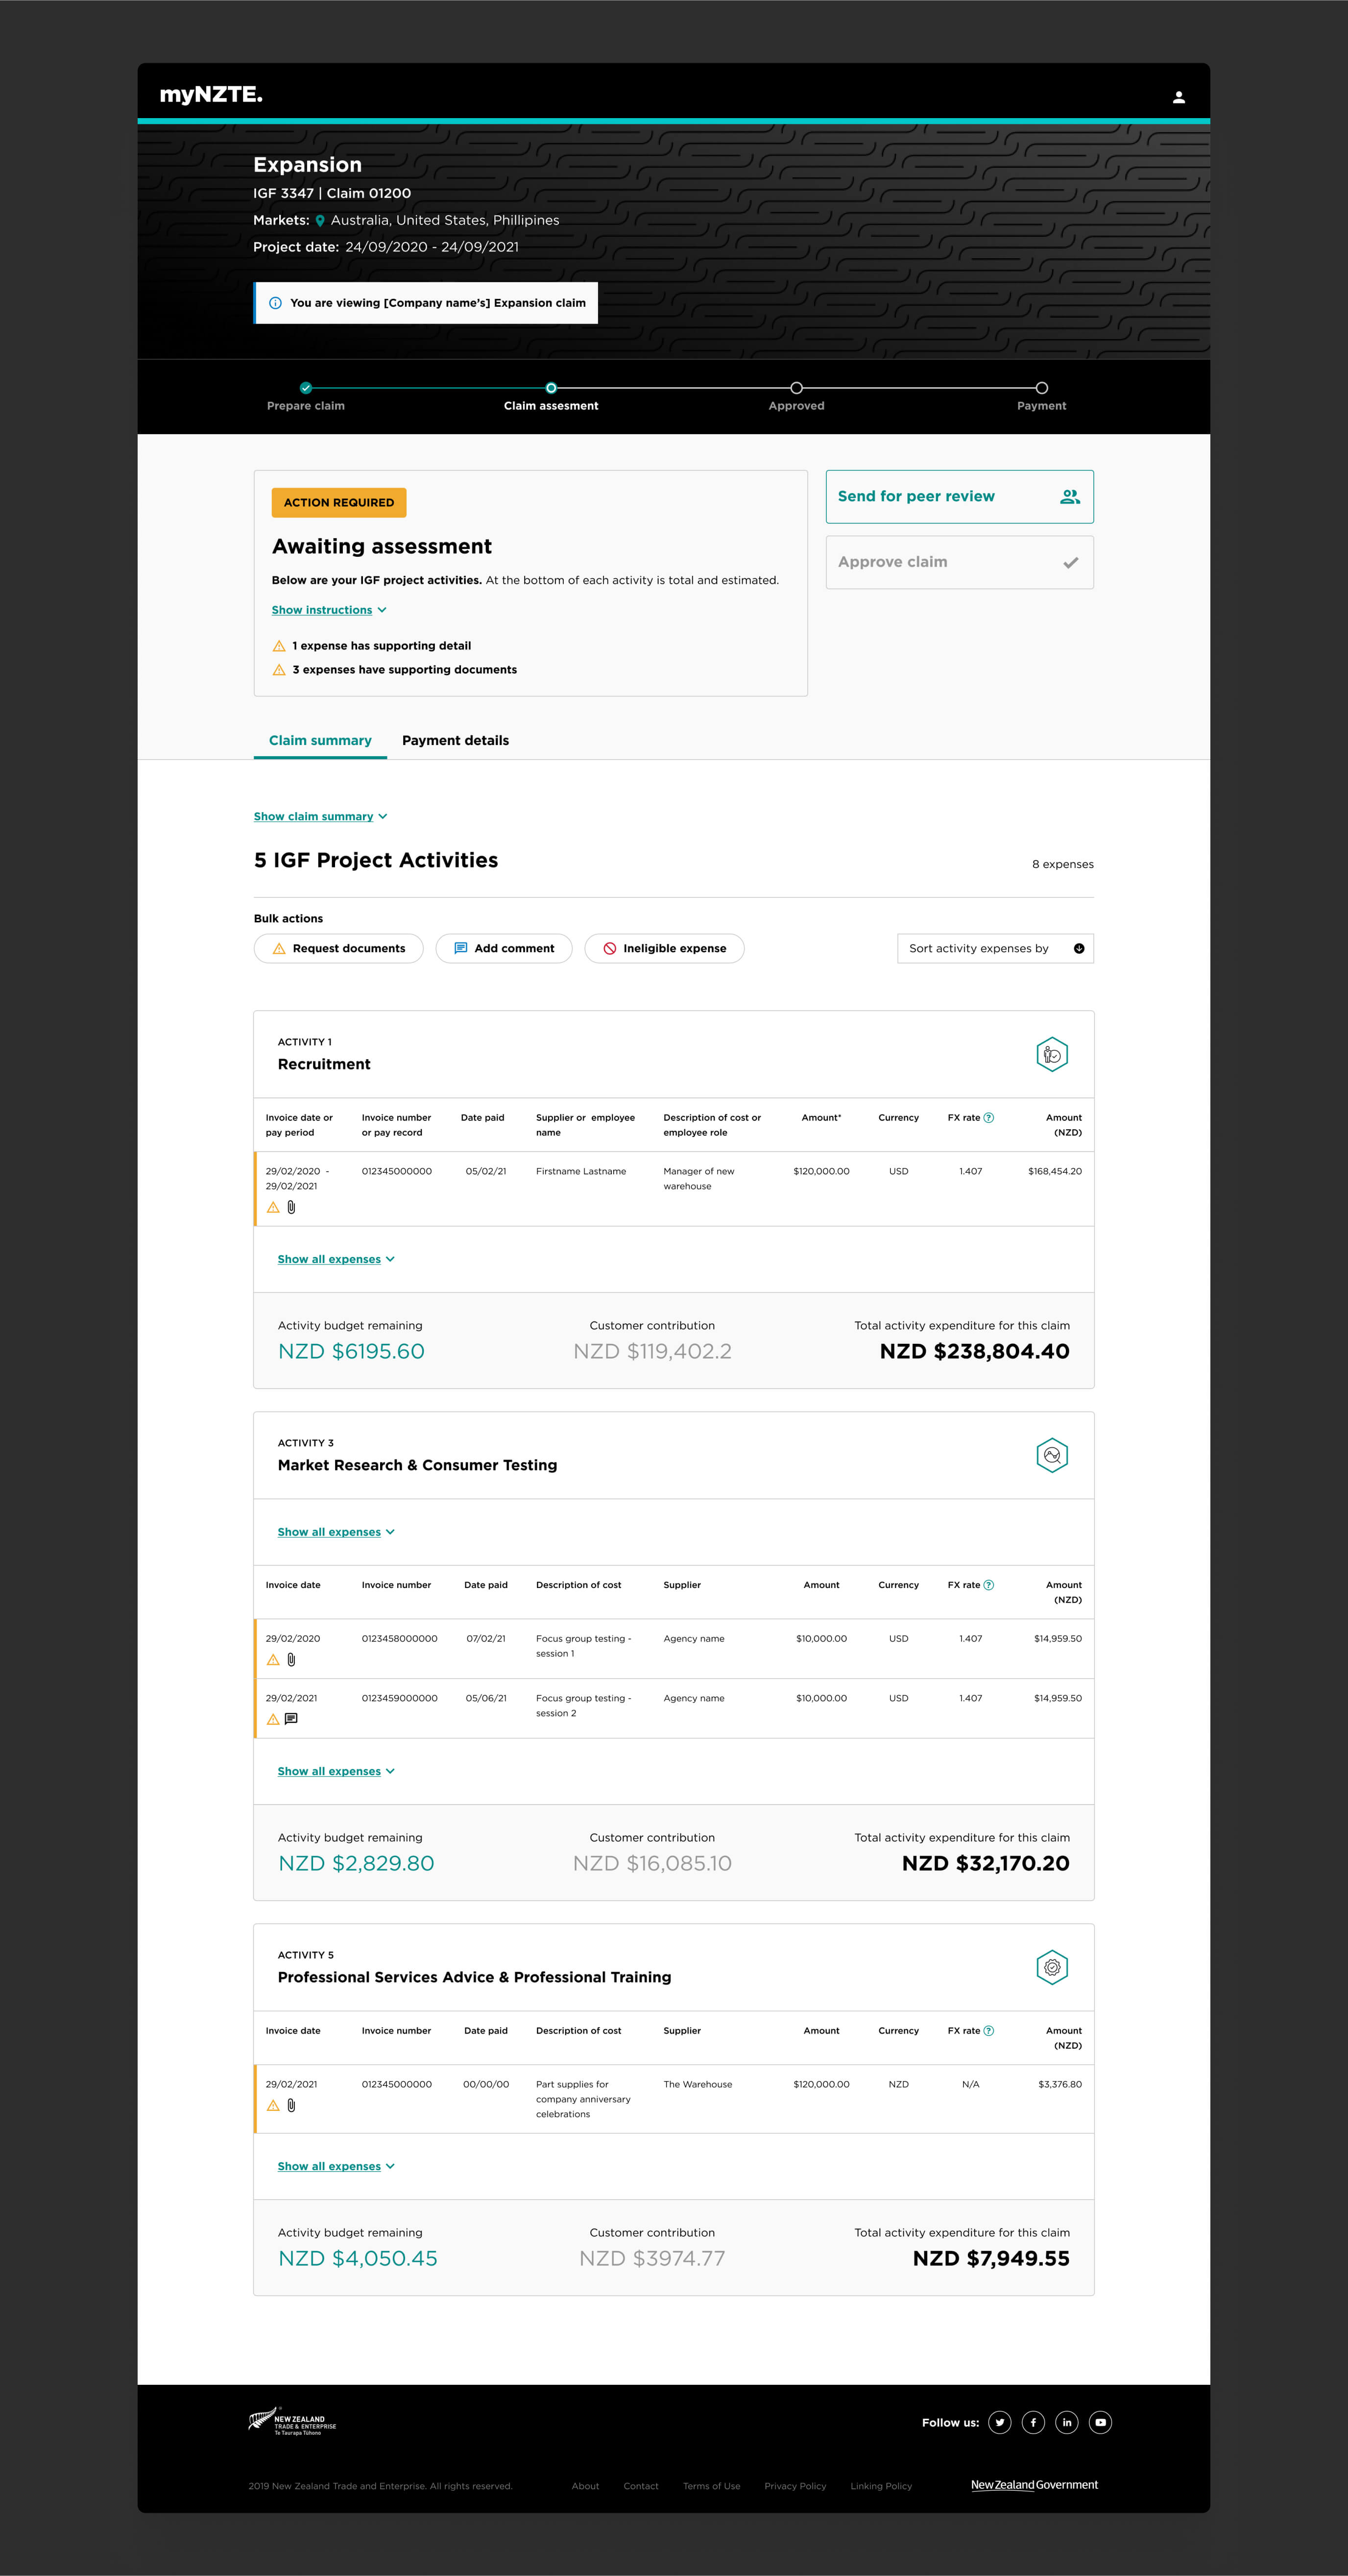1348x2576 pixels.
Task: Open YouTube link in footer
Action: 1100,2422
